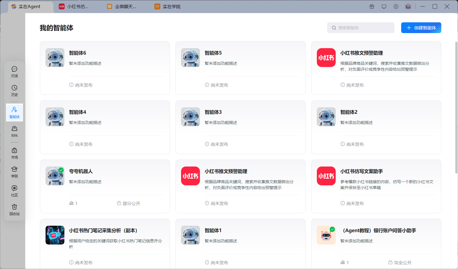Viewport: 458px width, 269px height.
Task: Click the 智能体4 robot avatar
Action: tap(55, 117)
